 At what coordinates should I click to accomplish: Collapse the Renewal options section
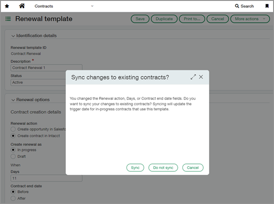click(x=13, y=100)
